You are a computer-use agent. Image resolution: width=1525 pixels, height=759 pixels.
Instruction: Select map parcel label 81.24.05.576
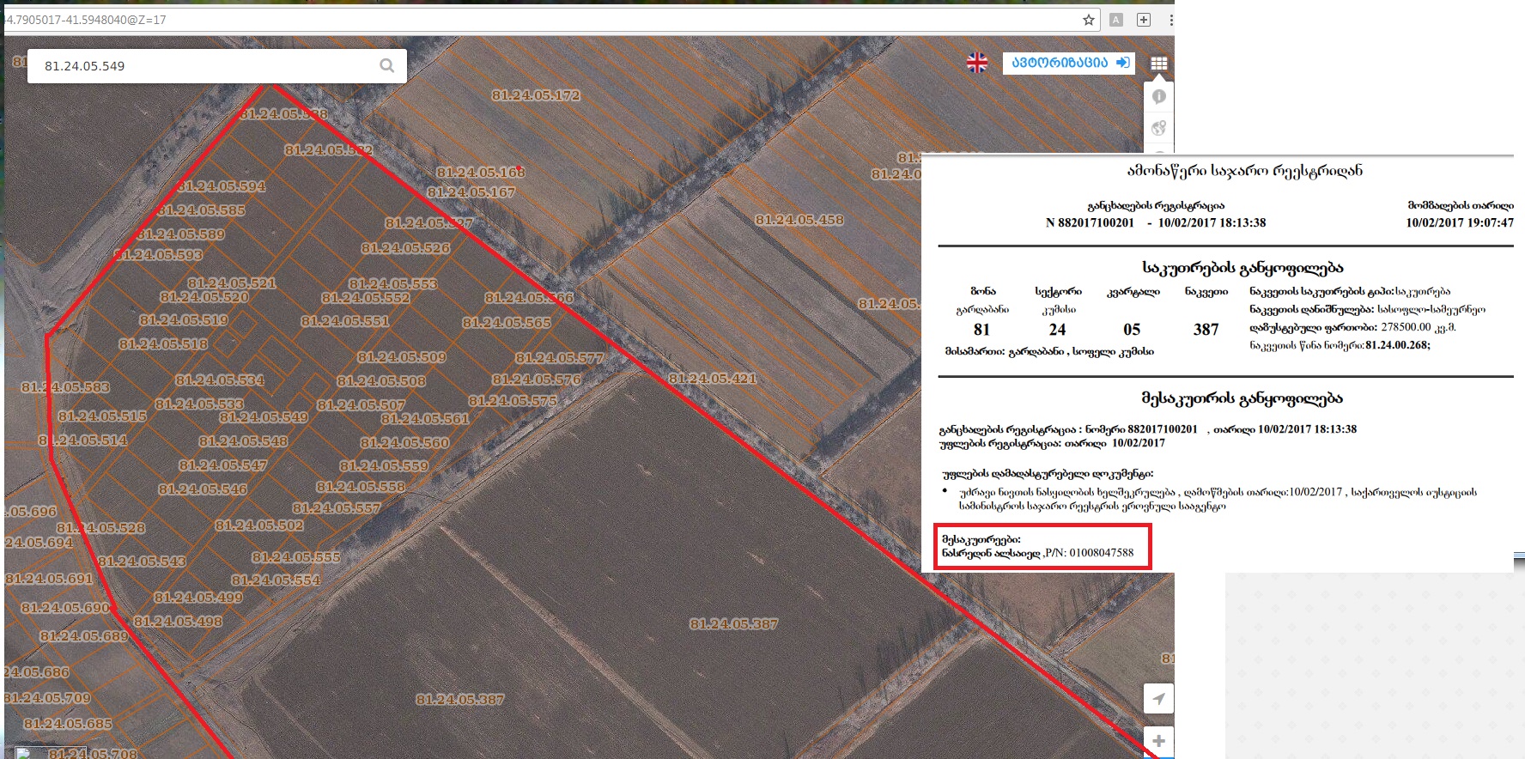[x=537, y=379]
